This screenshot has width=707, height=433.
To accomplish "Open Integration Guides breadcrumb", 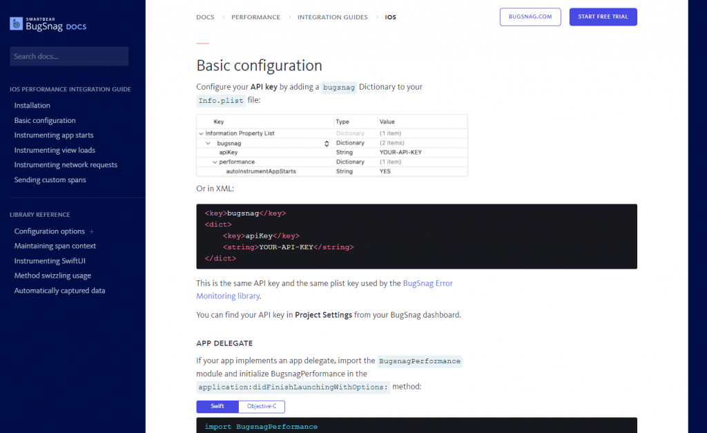I will (332, 17).
